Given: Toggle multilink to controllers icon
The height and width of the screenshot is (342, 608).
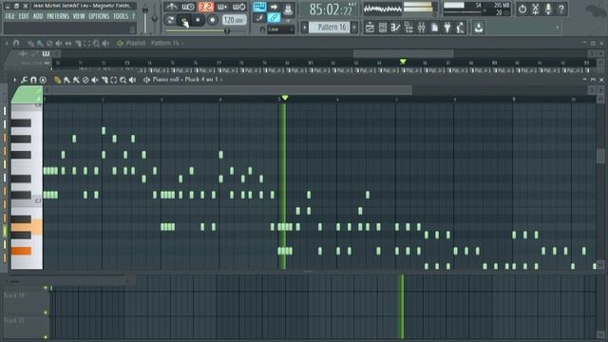Looking at the screenshot, I should click(x=288, y=9).
